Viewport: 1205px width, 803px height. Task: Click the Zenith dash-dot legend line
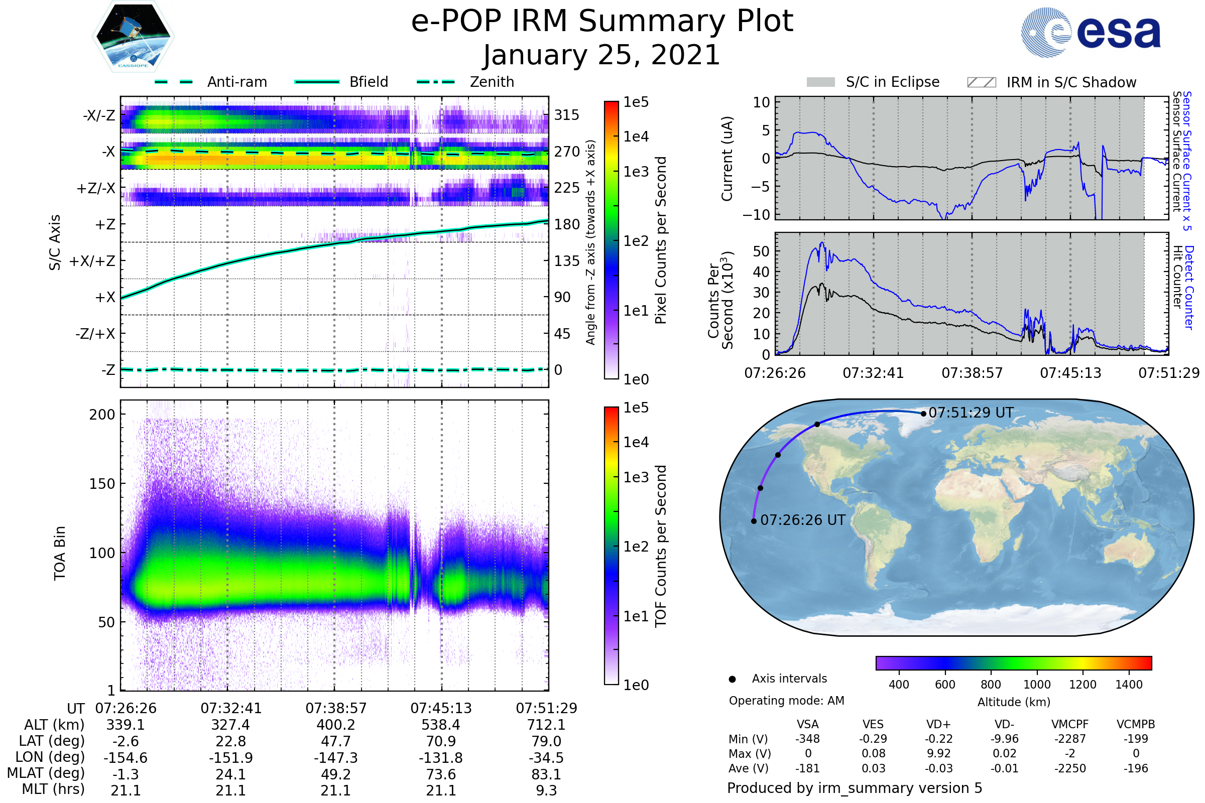[x=436, y=82]
